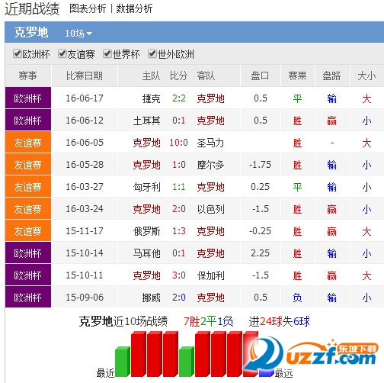Image resolution: width=384 pixels, height=383 pixels.
Task: Open the 匈牙利 team link
Action: coord(147,187)
